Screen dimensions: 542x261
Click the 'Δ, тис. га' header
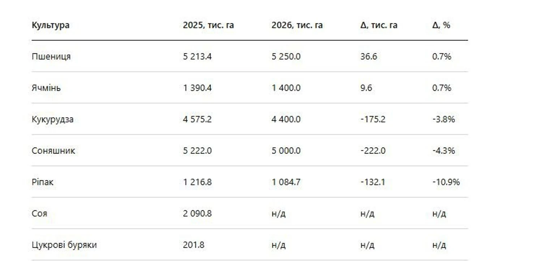379,25
